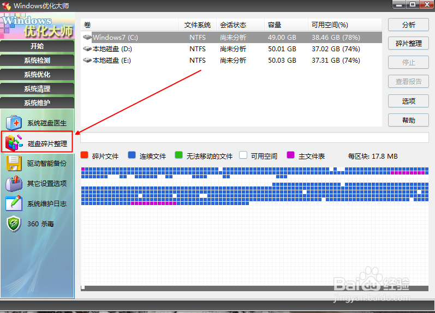The height and width of the screenshot is (313, 435).
Task: Click the Windows优化大师 title bar app icon
Action: pyautogui.click(x=6, y=5)
